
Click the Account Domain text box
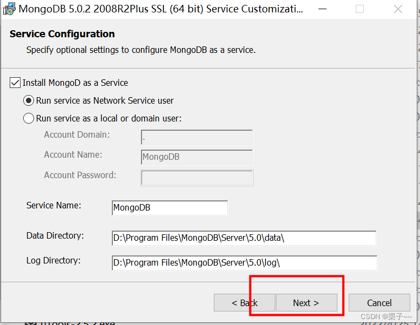coord(197,137)
